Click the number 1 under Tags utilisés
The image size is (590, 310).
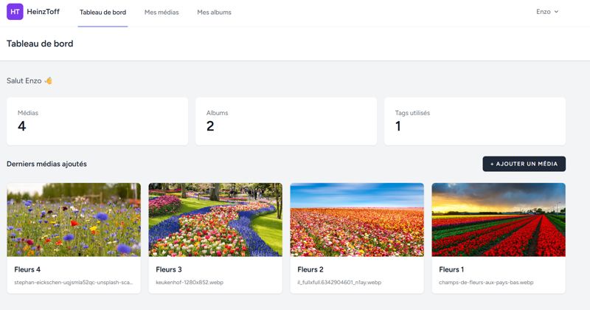tap(398, 126)
